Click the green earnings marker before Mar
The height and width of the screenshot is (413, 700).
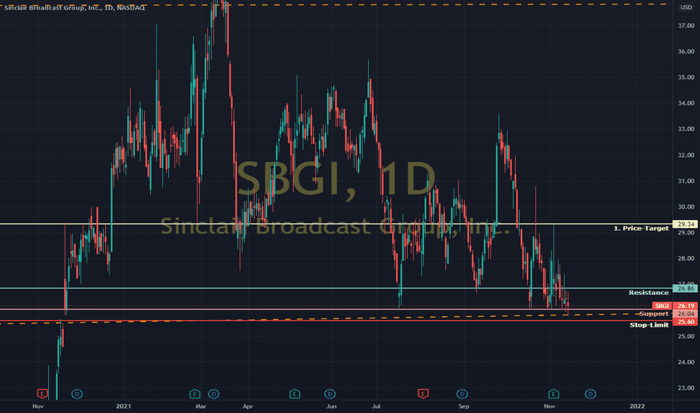coord(195,393)
